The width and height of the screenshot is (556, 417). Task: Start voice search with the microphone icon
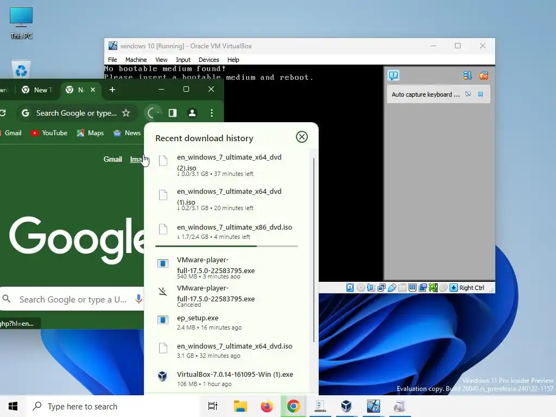138,299
